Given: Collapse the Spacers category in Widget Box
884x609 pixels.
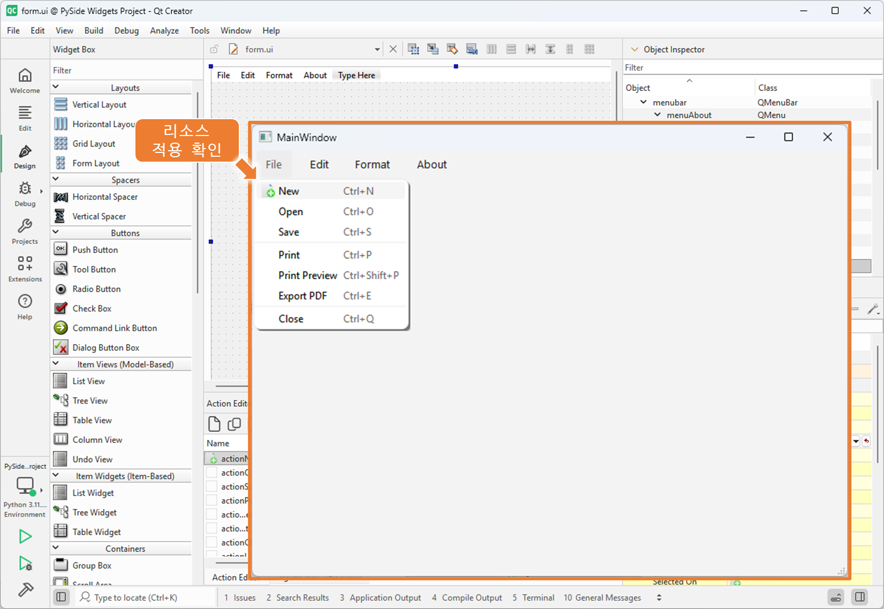Looking at the screenshot, I should pyautogui.click(x=55, y=179).
